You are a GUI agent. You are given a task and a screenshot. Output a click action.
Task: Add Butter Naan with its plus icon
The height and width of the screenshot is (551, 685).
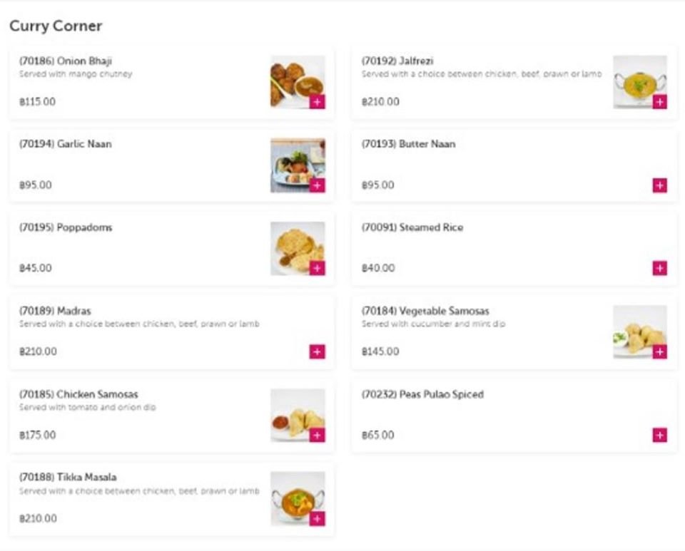tap(659, 185)
